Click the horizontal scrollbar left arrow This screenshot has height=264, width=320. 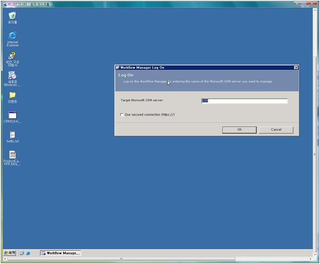click(5, 259)
